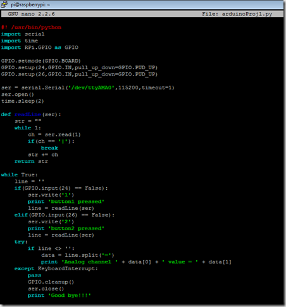This screenshot has height=307, width=286.
Task: Click the 'import RPi.GPIO as GPIO' line
Action: [40, 48]
